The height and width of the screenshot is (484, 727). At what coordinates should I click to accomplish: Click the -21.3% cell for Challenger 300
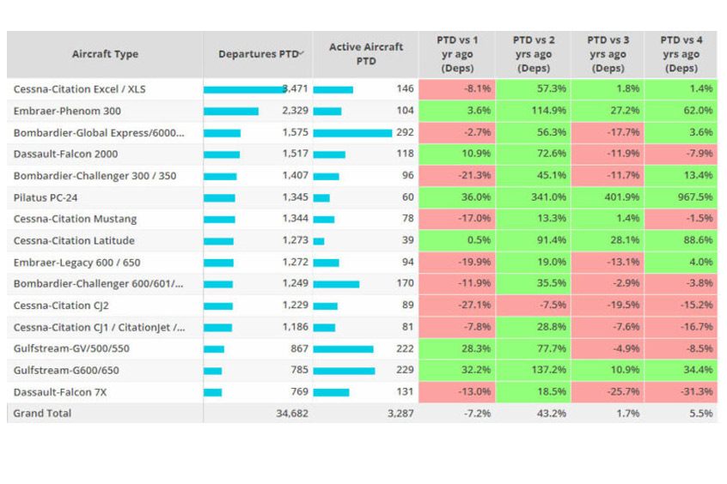[x=457, y=176]
